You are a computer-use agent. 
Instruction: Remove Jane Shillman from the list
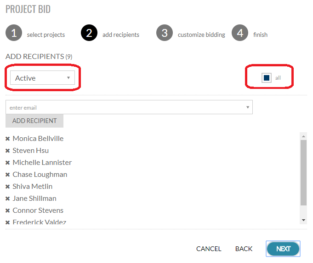[8, 199]
